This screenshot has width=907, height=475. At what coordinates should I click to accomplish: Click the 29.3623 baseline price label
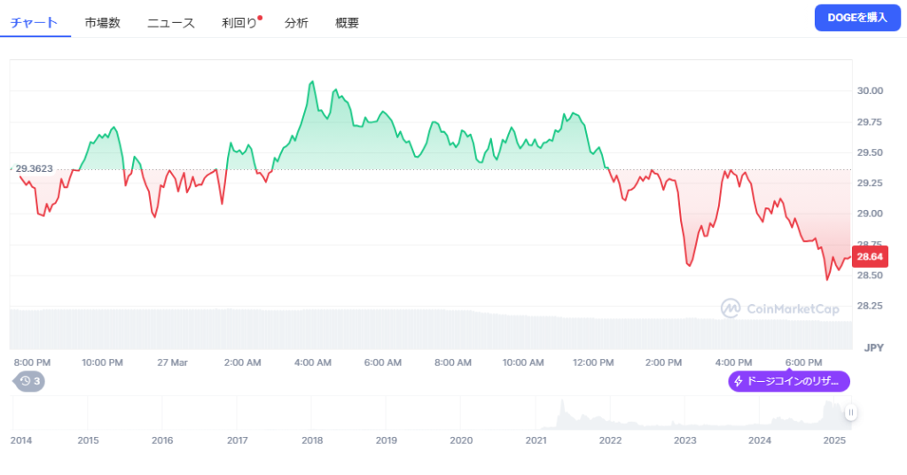point(35,167)
